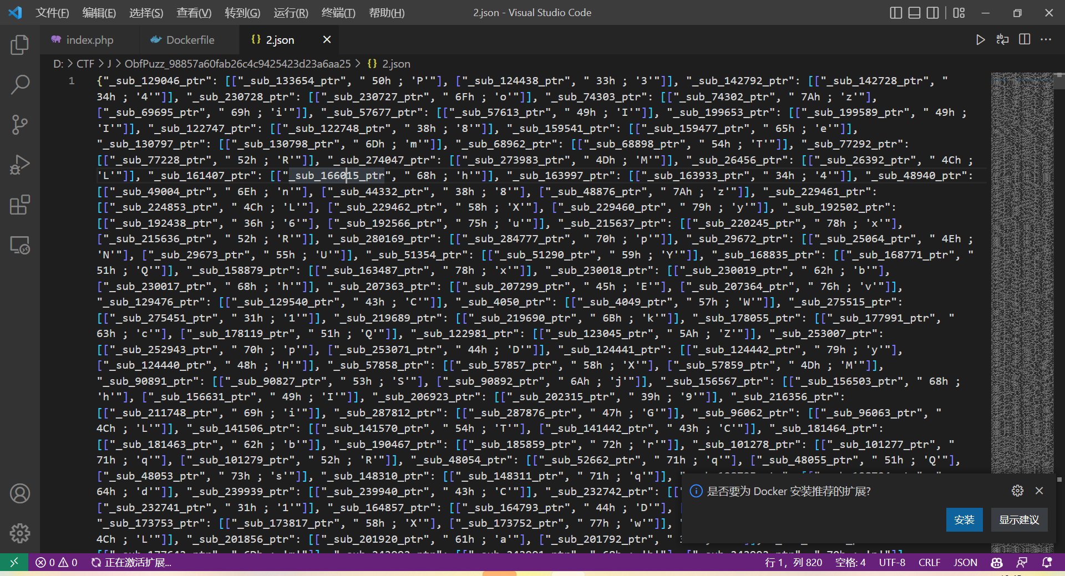Close the 2.json tab

tap(327, 39)
